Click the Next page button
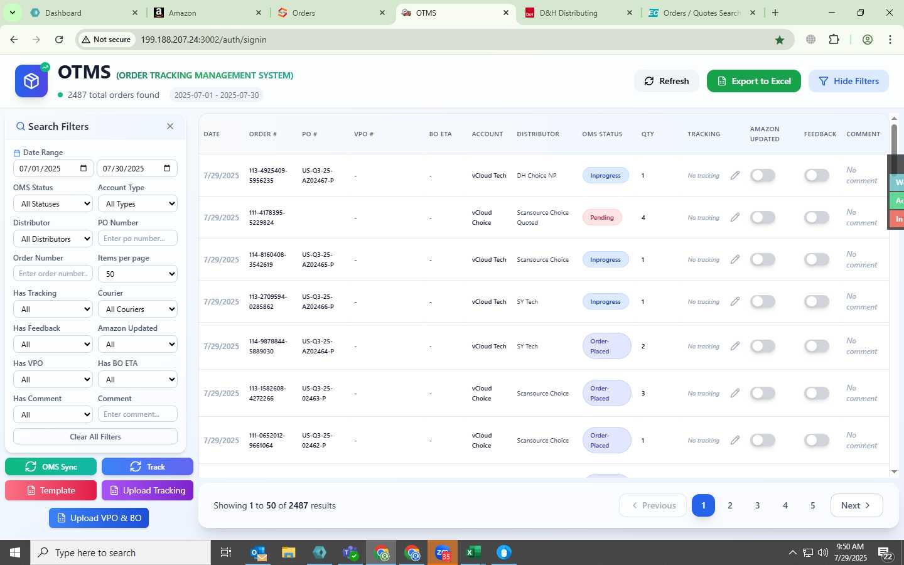The width and height of the screenshot is (904, 565). click(x=857, y=505)
